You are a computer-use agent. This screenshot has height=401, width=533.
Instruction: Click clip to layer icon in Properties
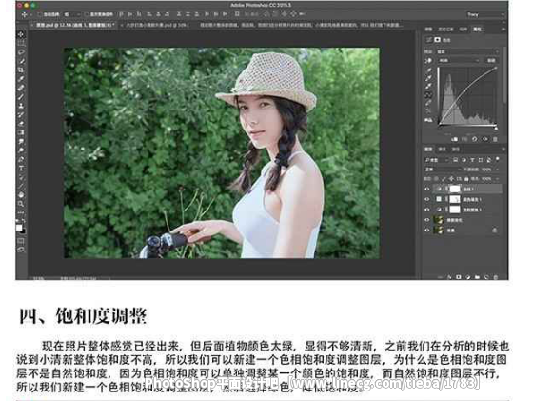(x=455, y=139)
